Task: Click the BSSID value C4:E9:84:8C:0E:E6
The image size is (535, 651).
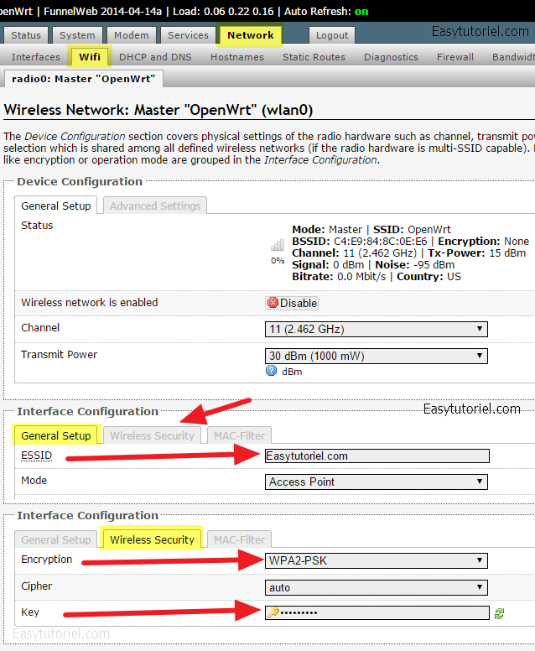Action: pos(380,242)
